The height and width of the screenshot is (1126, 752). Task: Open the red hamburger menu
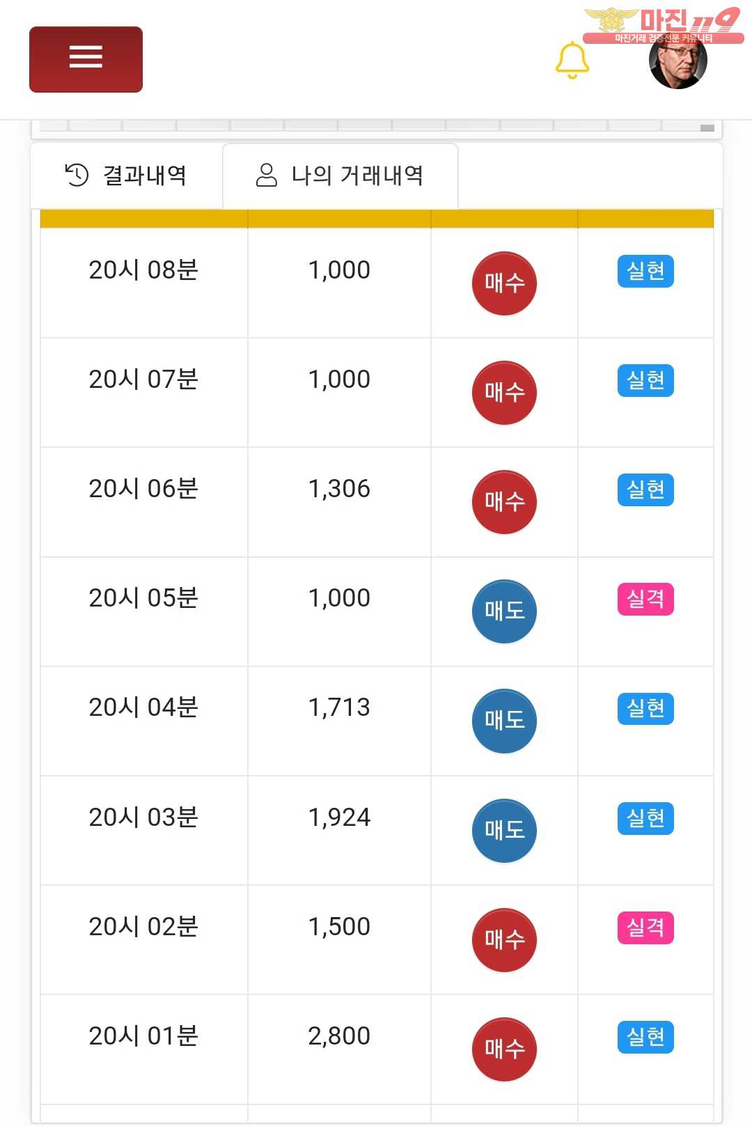pyautogui.click(x=86, y=59)
